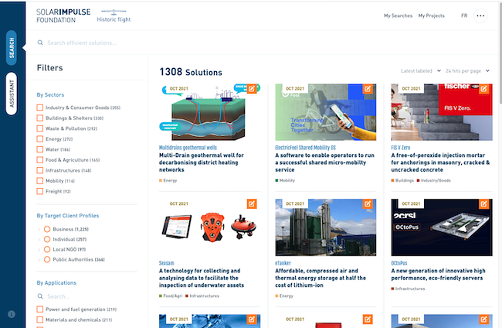Click the Energy tag under Multidrains card
This screenshot has width=502, height=328.
click(168, 180)
